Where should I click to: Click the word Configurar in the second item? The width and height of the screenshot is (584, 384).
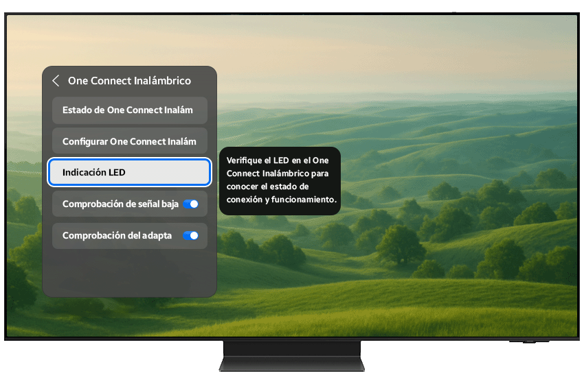tap(85, 141)
